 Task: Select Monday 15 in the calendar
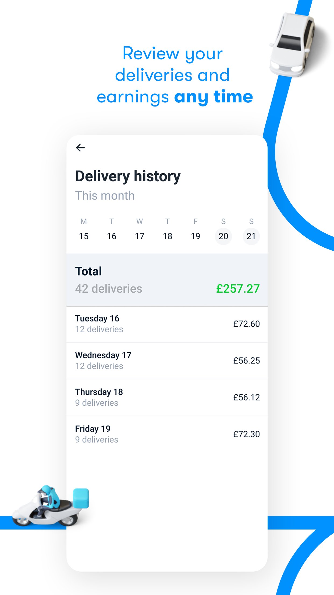[84, 236]
